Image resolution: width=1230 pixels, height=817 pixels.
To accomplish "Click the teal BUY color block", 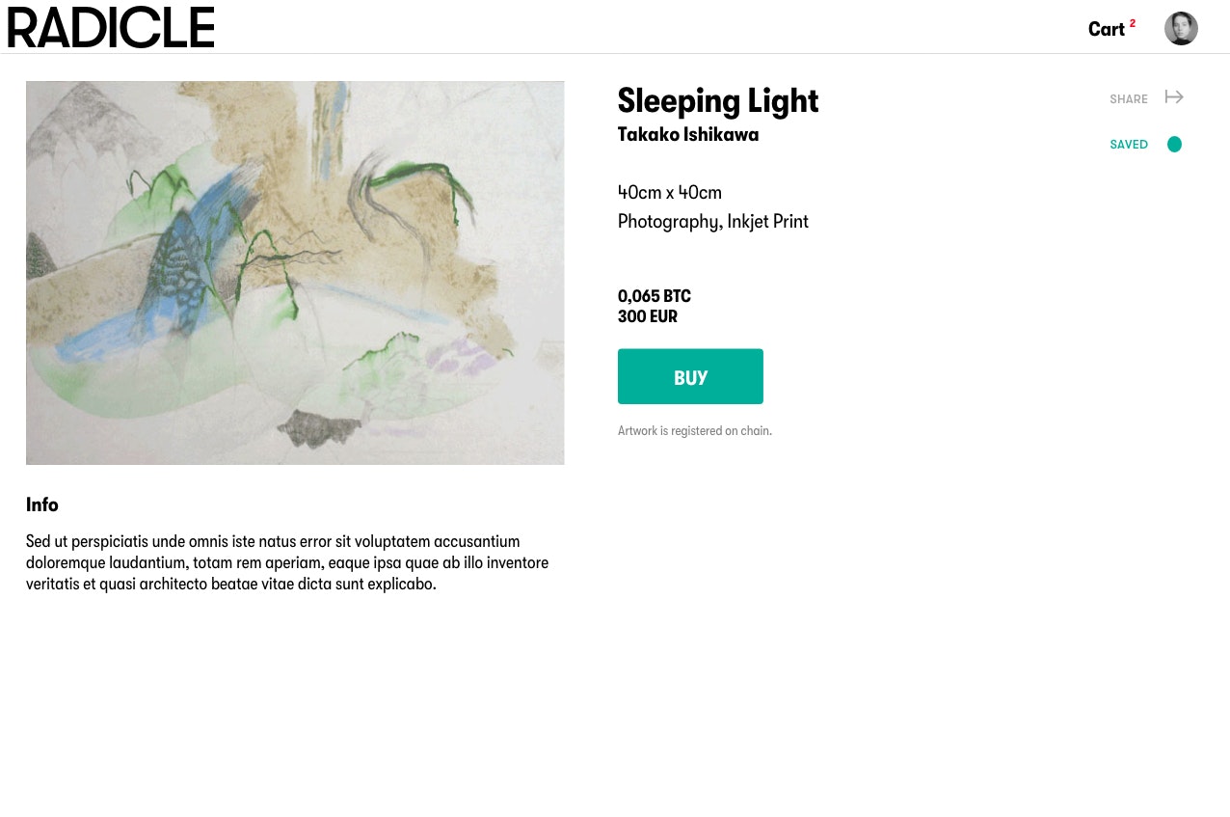I will [x=690, y=376].
